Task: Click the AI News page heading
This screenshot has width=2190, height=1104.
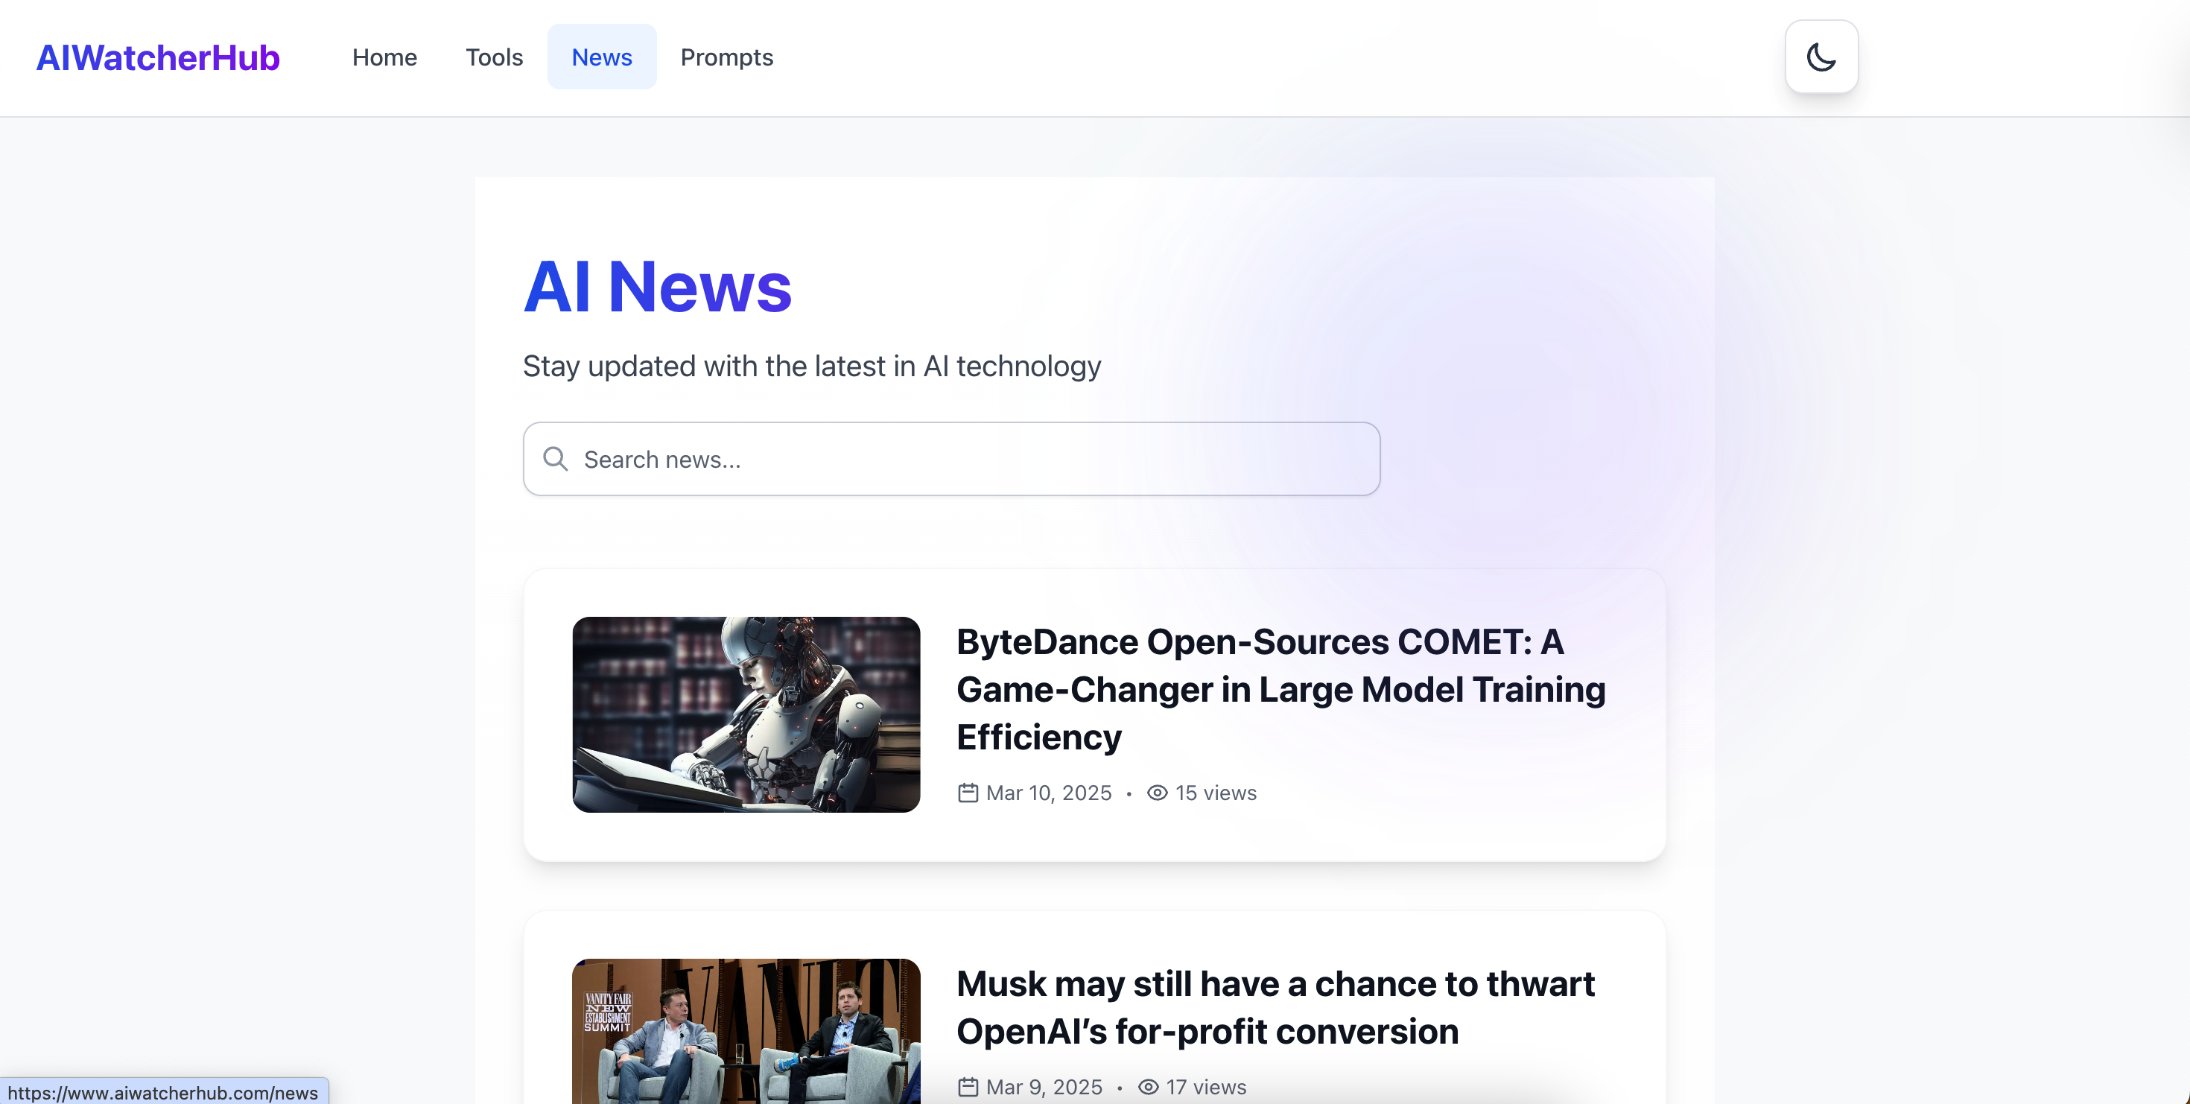Action: tap(657, 286)
